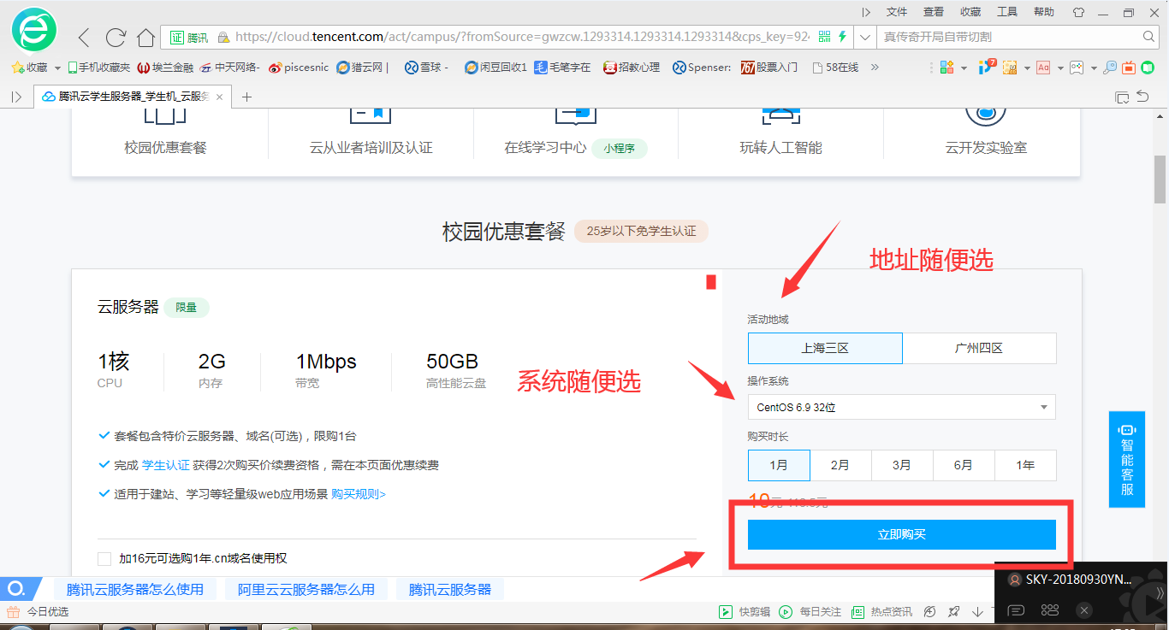Click the page vertical scrollbar thumb
This screenshot has width=1169, height=630.
tap(1160, 179)
